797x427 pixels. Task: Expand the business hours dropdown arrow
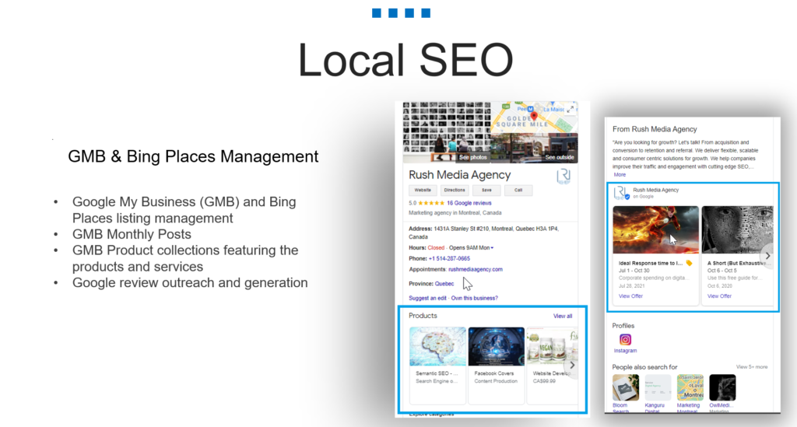coord(492,247)
